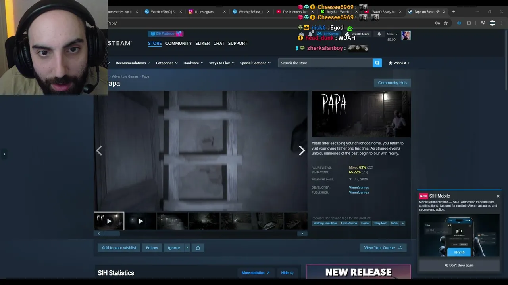Select the first Papa trailer thumbnail
Image resolution: width=508 pixels, height=285 pixels.
109,221
